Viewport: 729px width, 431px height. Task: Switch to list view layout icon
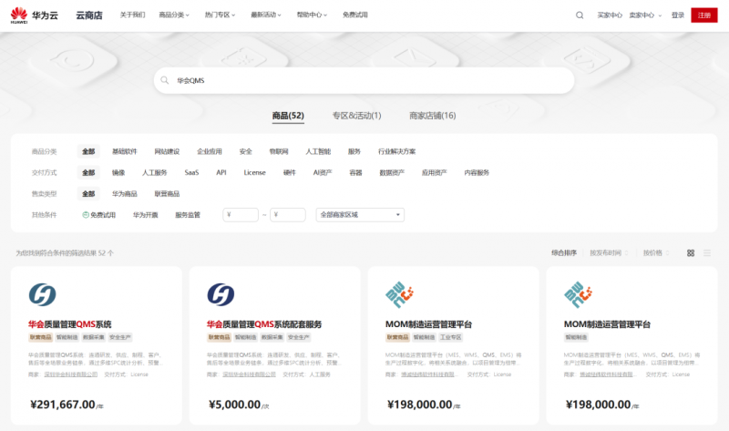(707, 253)
